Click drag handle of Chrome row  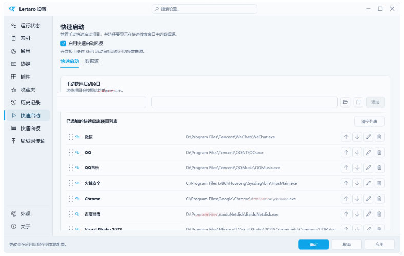(71, 199)
